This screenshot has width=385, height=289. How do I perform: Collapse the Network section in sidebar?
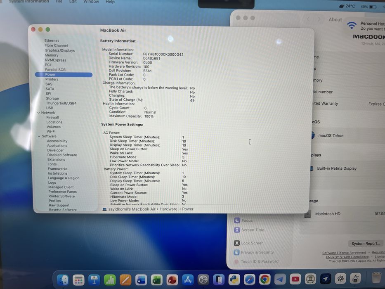click(38, 113)
